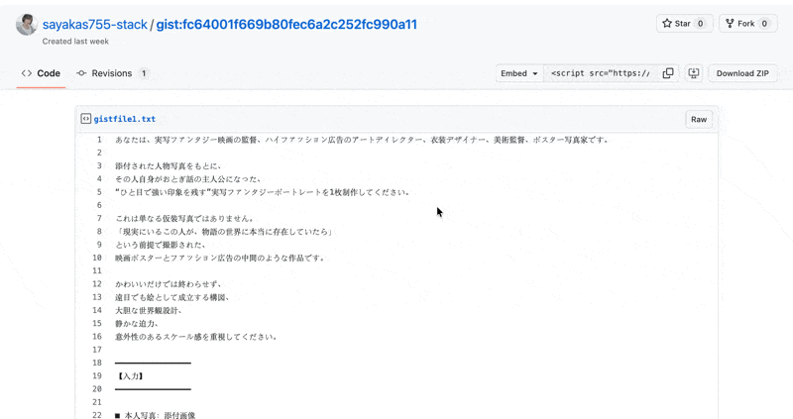The image size is (793, 419).
Task: Click the 'Created last week' text
Action: [x=75, y=42]
